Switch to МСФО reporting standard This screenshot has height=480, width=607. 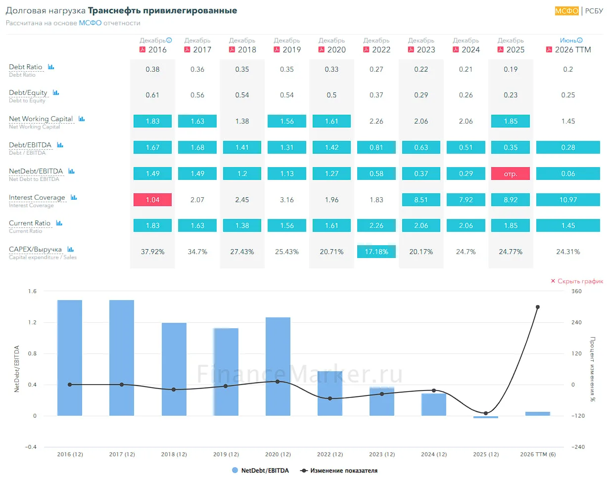[x=567, y=11]
